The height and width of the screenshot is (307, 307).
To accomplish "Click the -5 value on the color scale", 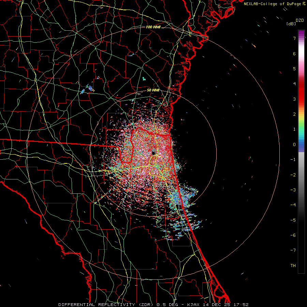I will pyautogui.click(x=293, y=220).
